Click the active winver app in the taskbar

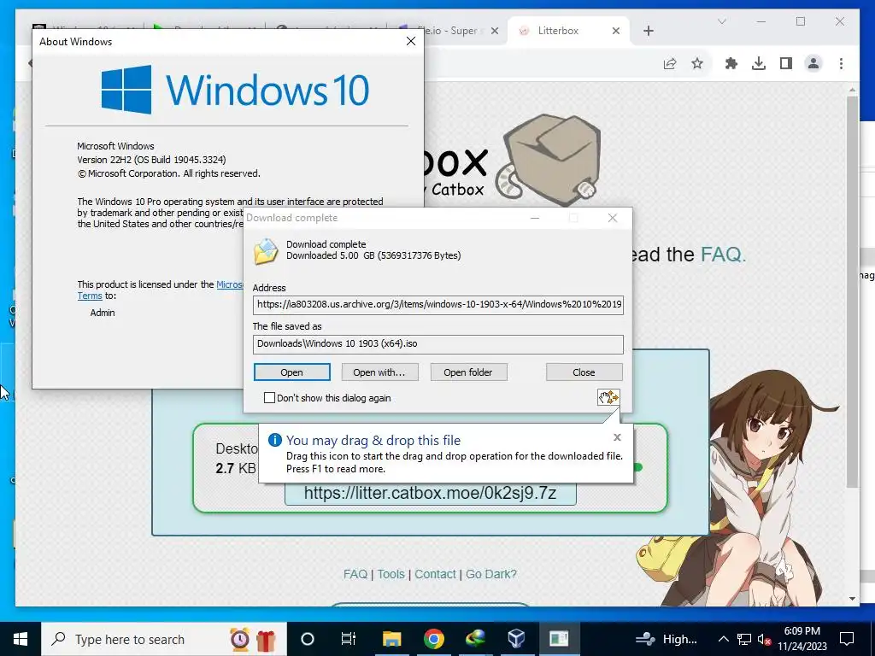[559, 639]
